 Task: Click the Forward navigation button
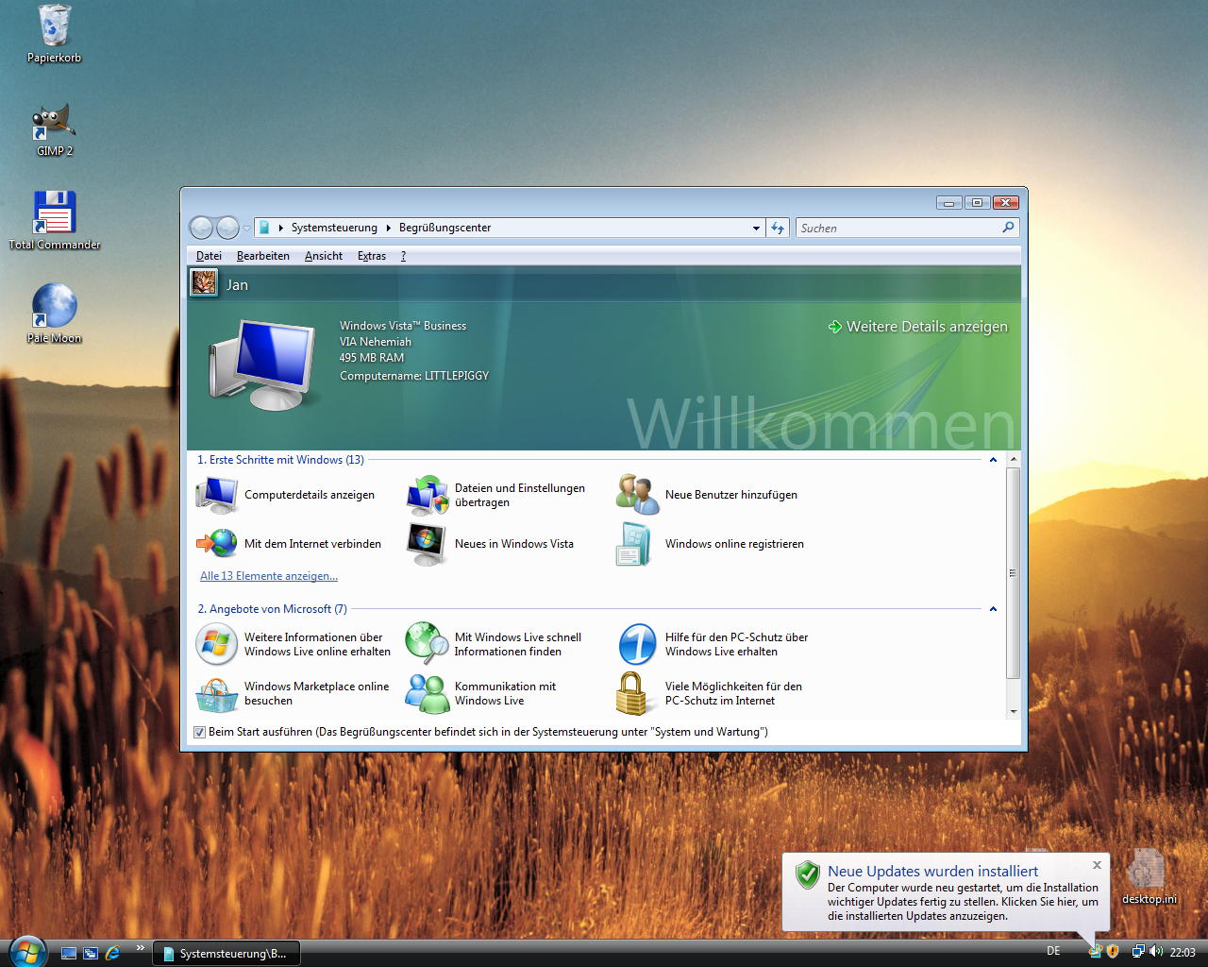pyautogui.click(x=227, y=228)
